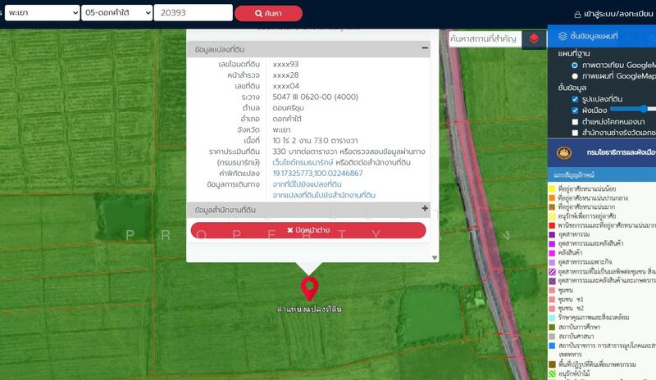Click the red ค้นหา search button
The width and height of the screenshot is (656, 380).
[268, 14]
